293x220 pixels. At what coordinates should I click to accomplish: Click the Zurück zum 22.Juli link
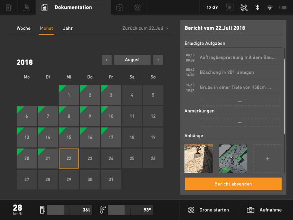[145, 29]
